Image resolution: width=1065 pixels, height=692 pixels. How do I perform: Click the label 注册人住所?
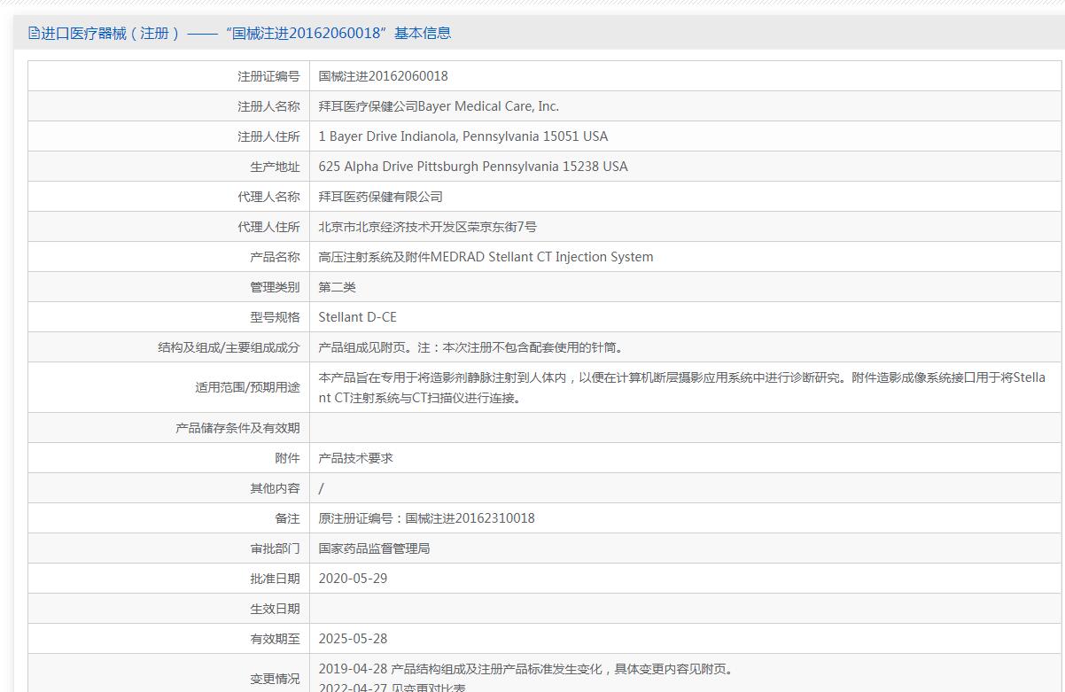coord(268,136)
